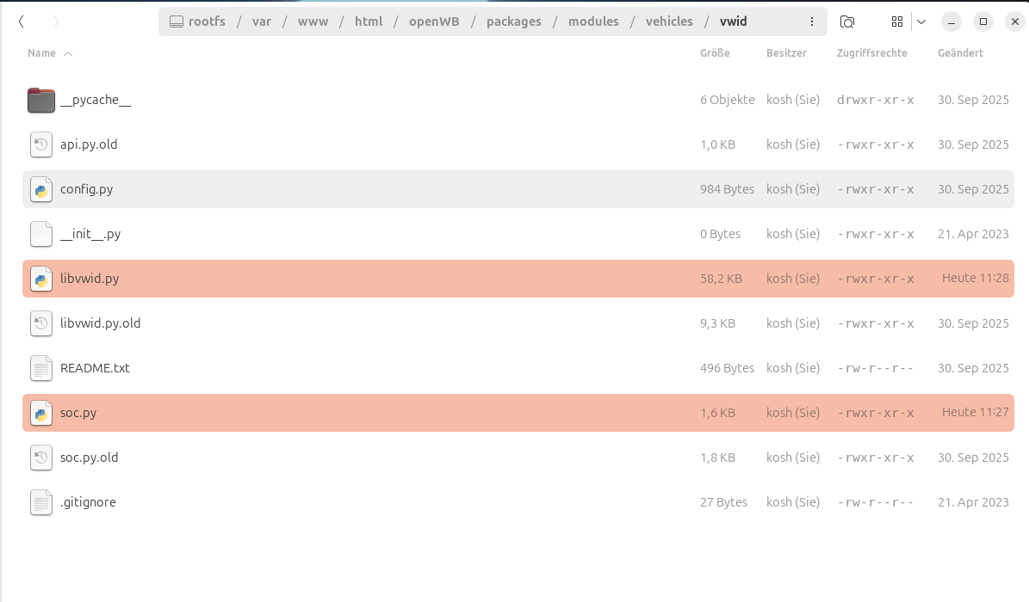Select the file name .gitignore

[x=88, y=502]
